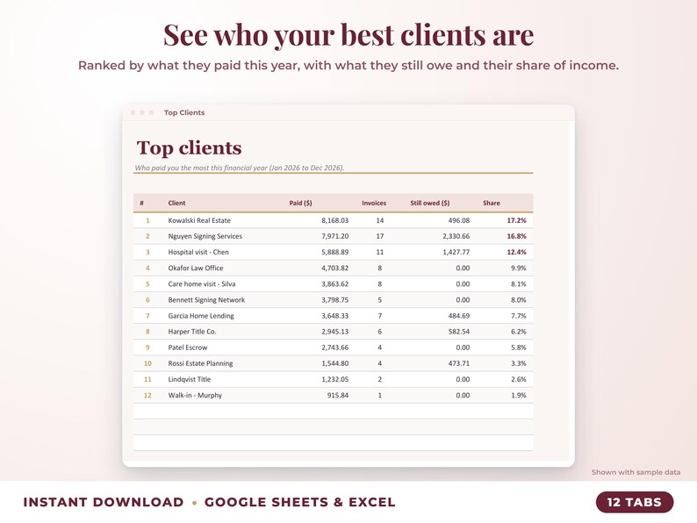This screenshot has width=697, height=523.
Task: Click the 5.8% share cell
Action: pos(518,347)
